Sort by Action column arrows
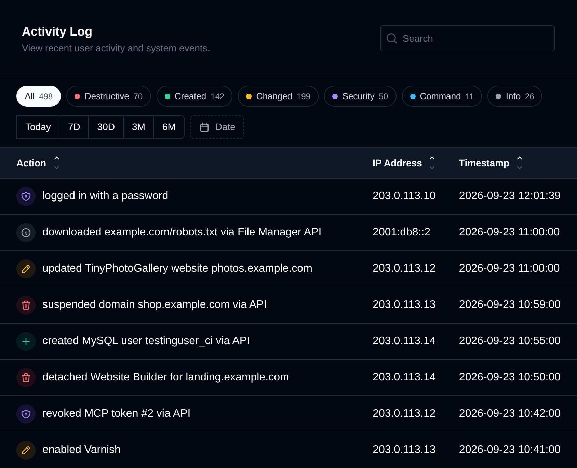 (x=57, y=163)
